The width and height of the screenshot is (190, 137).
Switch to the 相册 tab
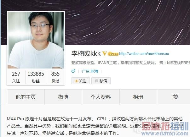(x=138, y=97)
